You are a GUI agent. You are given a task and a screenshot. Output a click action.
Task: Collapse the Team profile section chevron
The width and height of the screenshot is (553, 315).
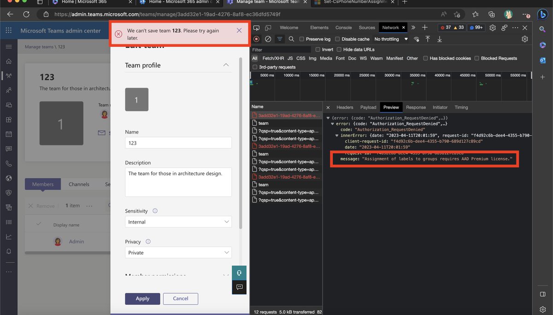tap(226, 65)
